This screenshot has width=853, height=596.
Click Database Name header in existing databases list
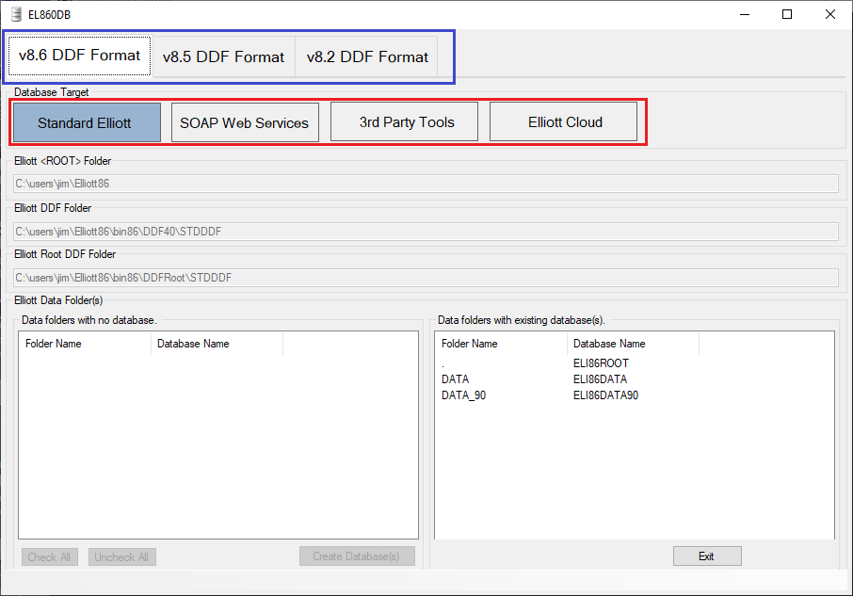coord(609,344)
